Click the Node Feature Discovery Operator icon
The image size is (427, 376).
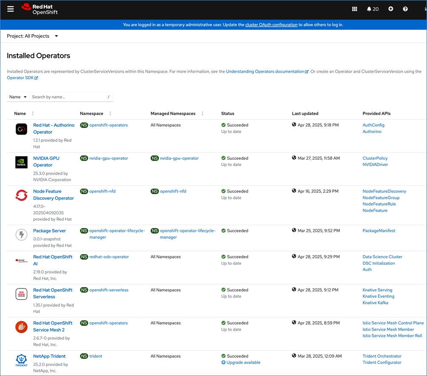(x=21, y=195)
